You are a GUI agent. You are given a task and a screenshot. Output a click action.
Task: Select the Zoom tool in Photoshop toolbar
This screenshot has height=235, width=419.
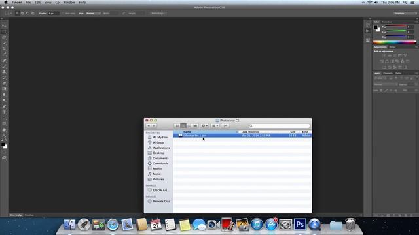pyautogui.click(x=4, y=135)
